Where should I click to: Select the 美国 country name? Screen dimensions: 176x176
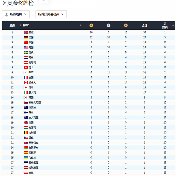pos(31,48)
